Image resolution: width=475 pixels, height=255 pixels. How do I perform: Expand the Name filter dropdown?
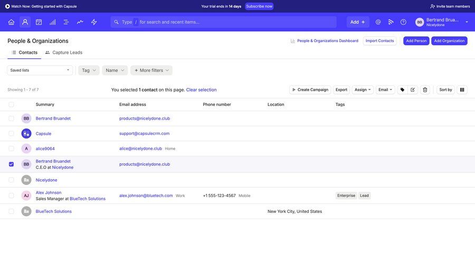pyautogui.click(x=115, y=71)
